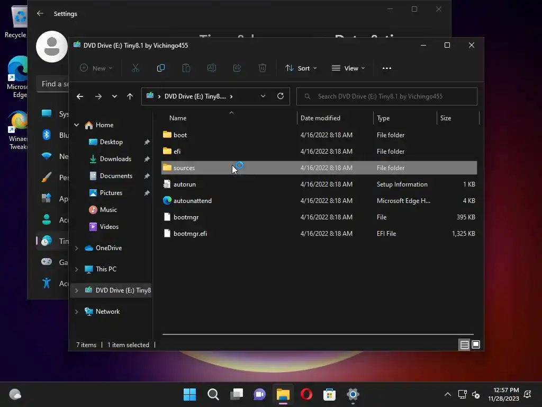
Task: Open the Windows Start menu
Action: coord(190,394)
